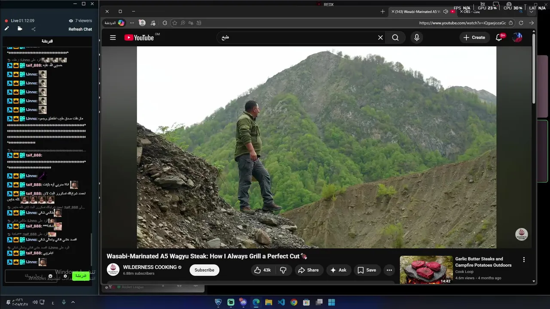The height and width of the screenshot is (309, 550).
Task: Open the site info lock icon
Action: (x=510, y=23)
